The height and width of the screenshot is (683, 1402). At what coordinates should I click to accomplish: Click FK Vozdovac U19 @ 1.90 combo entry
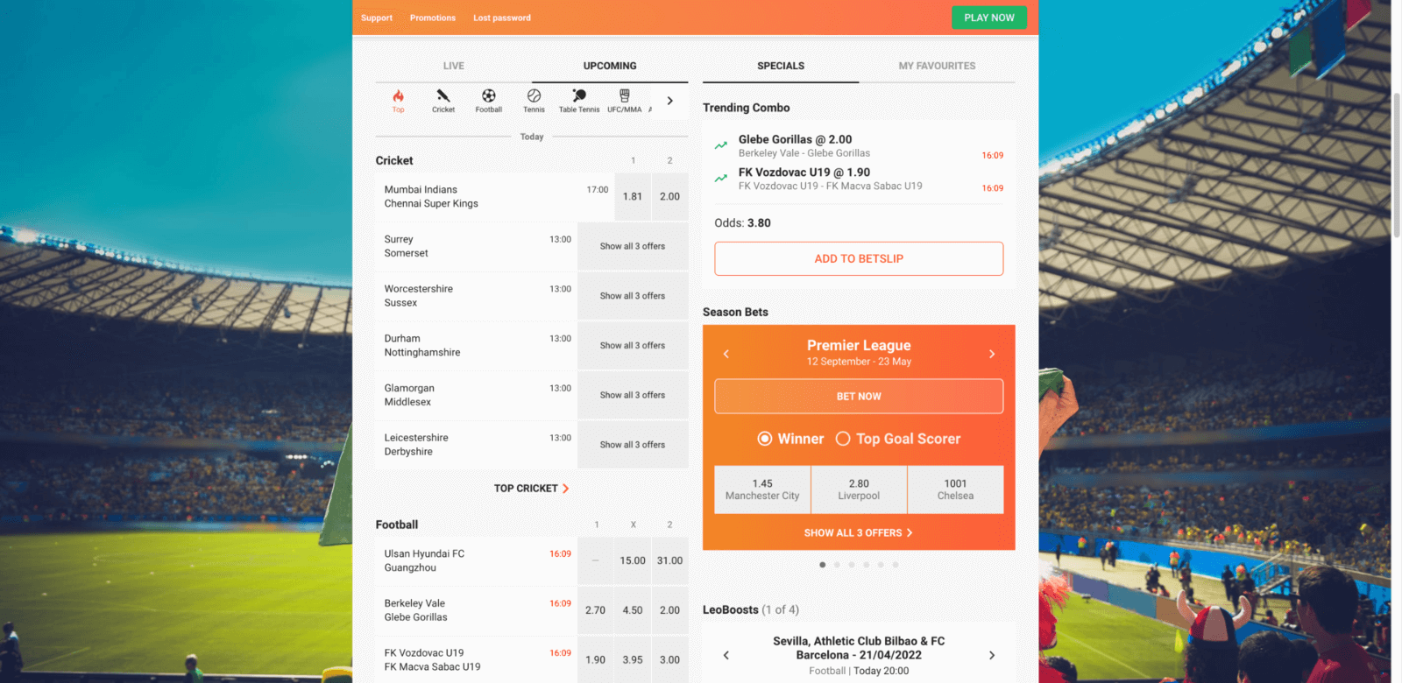[x=859, y=179]
